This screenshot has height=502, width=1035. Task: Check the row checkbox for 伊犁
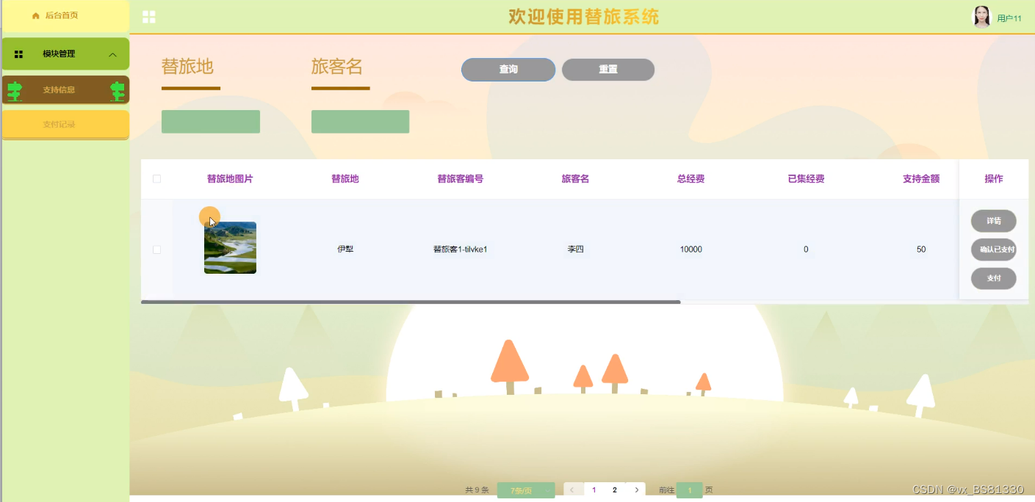(156, 250)
